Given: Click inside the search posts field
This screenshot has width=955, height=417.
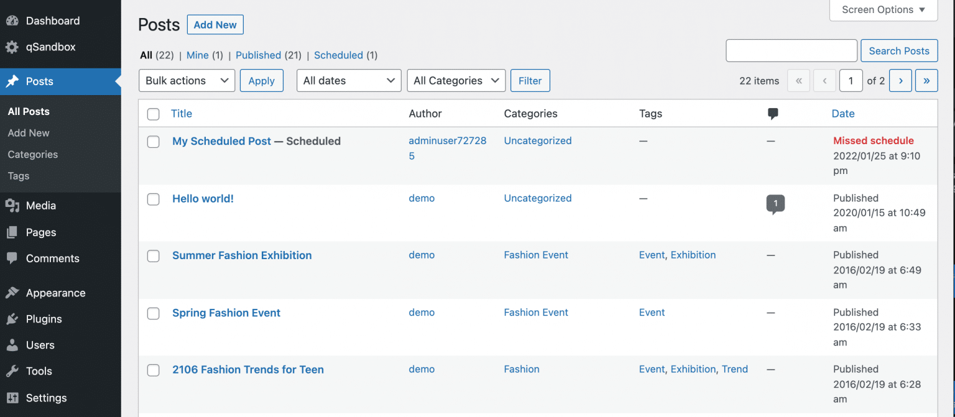Looking at the screenshot, I should point(791,50).
